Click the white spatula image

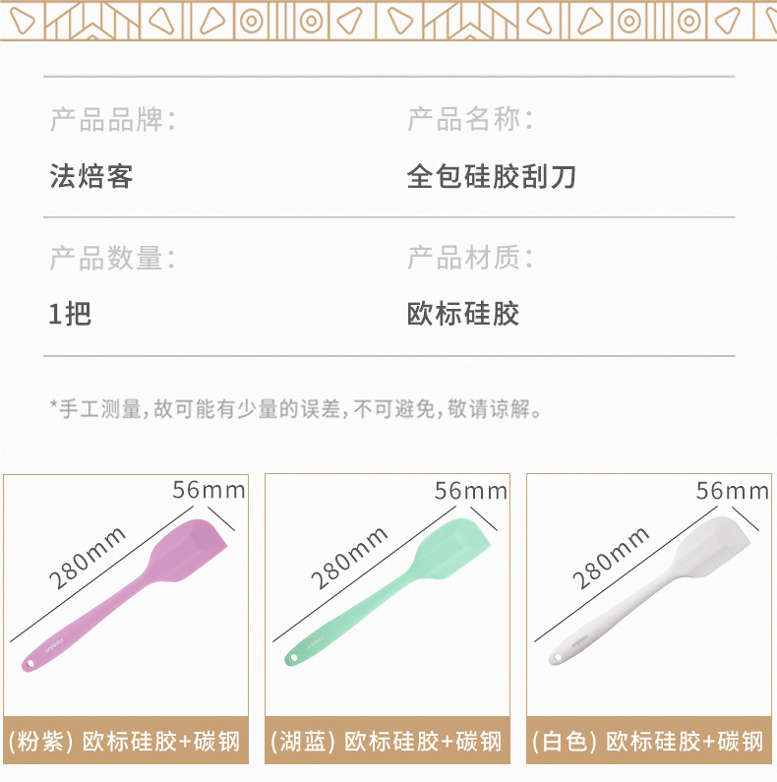(x=649, y=596)
